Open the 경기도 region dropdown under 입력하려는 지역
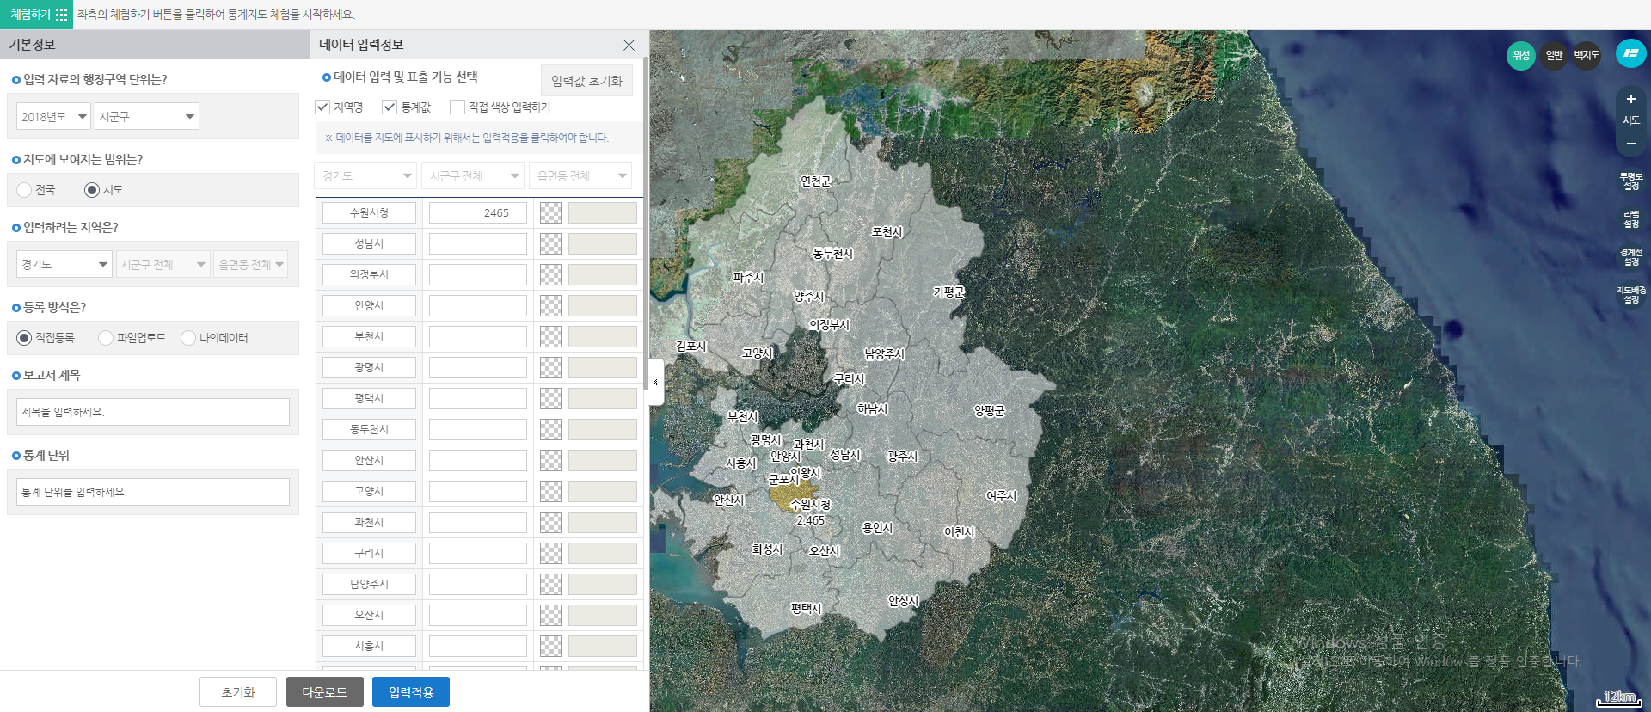 coord(64,265)
